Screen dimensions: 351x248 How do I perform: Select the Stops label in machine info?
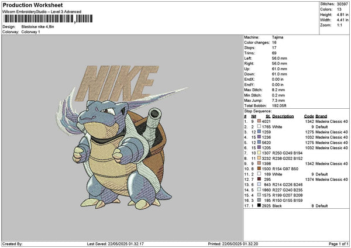point(250,48)
